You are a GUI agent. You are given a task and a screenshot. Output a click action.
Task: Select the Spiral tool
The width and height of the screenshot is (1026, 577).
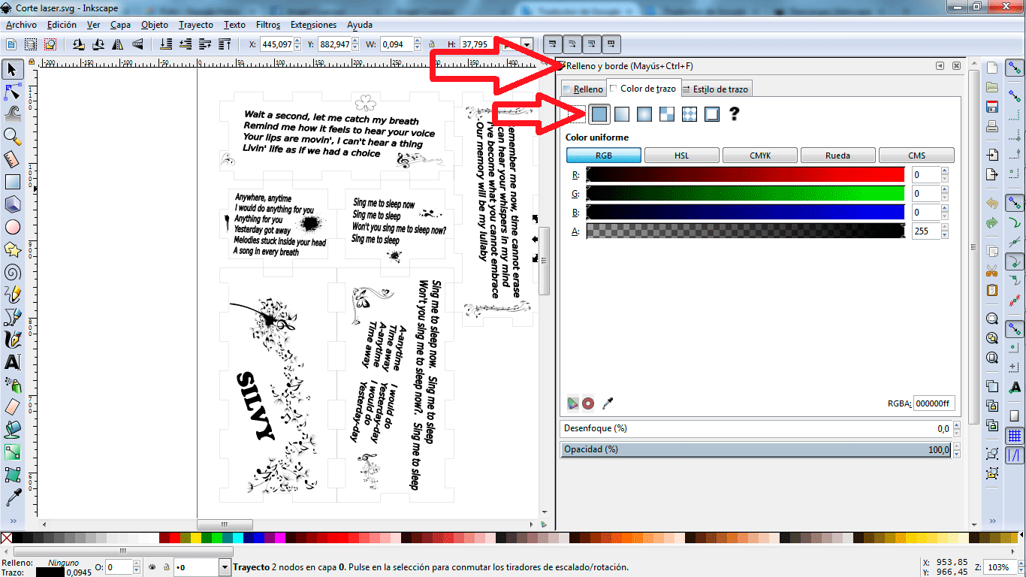tap(12, 272)
